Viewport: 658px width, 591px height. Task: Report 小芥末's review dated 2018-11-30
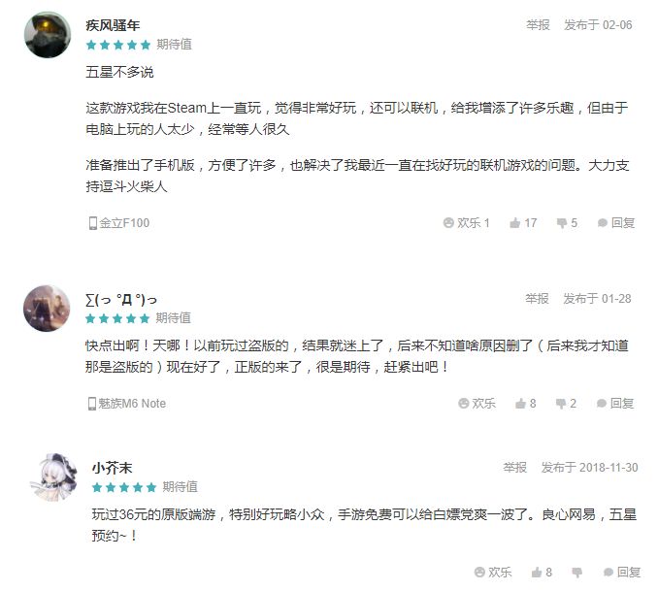[514, 468]
